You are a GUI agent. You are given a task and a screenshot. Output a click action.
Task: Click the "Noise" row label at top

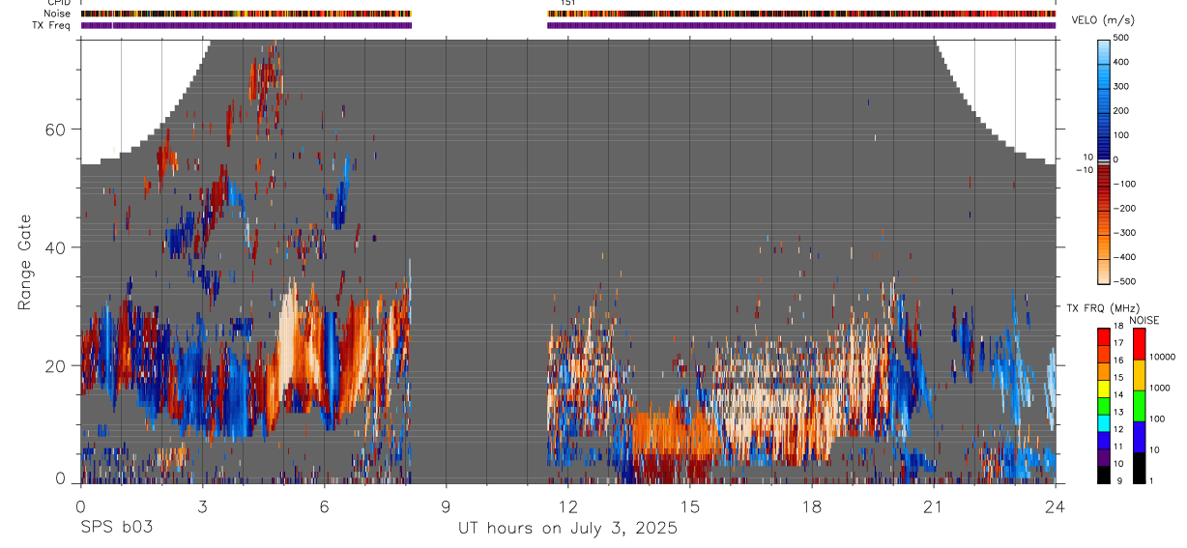coord(57,14)
